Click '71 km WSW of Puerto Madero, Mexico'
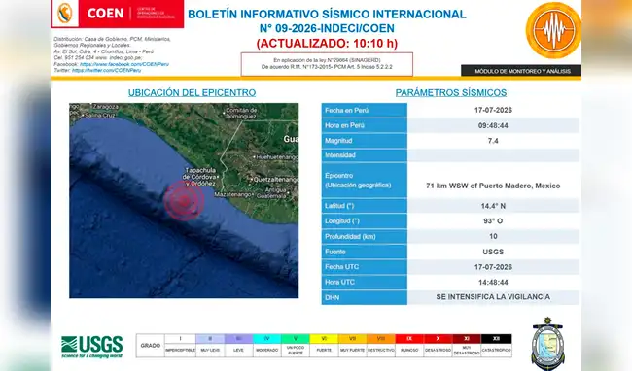The height and width of the screenshot is (371, 632). (x=493, y=185)
